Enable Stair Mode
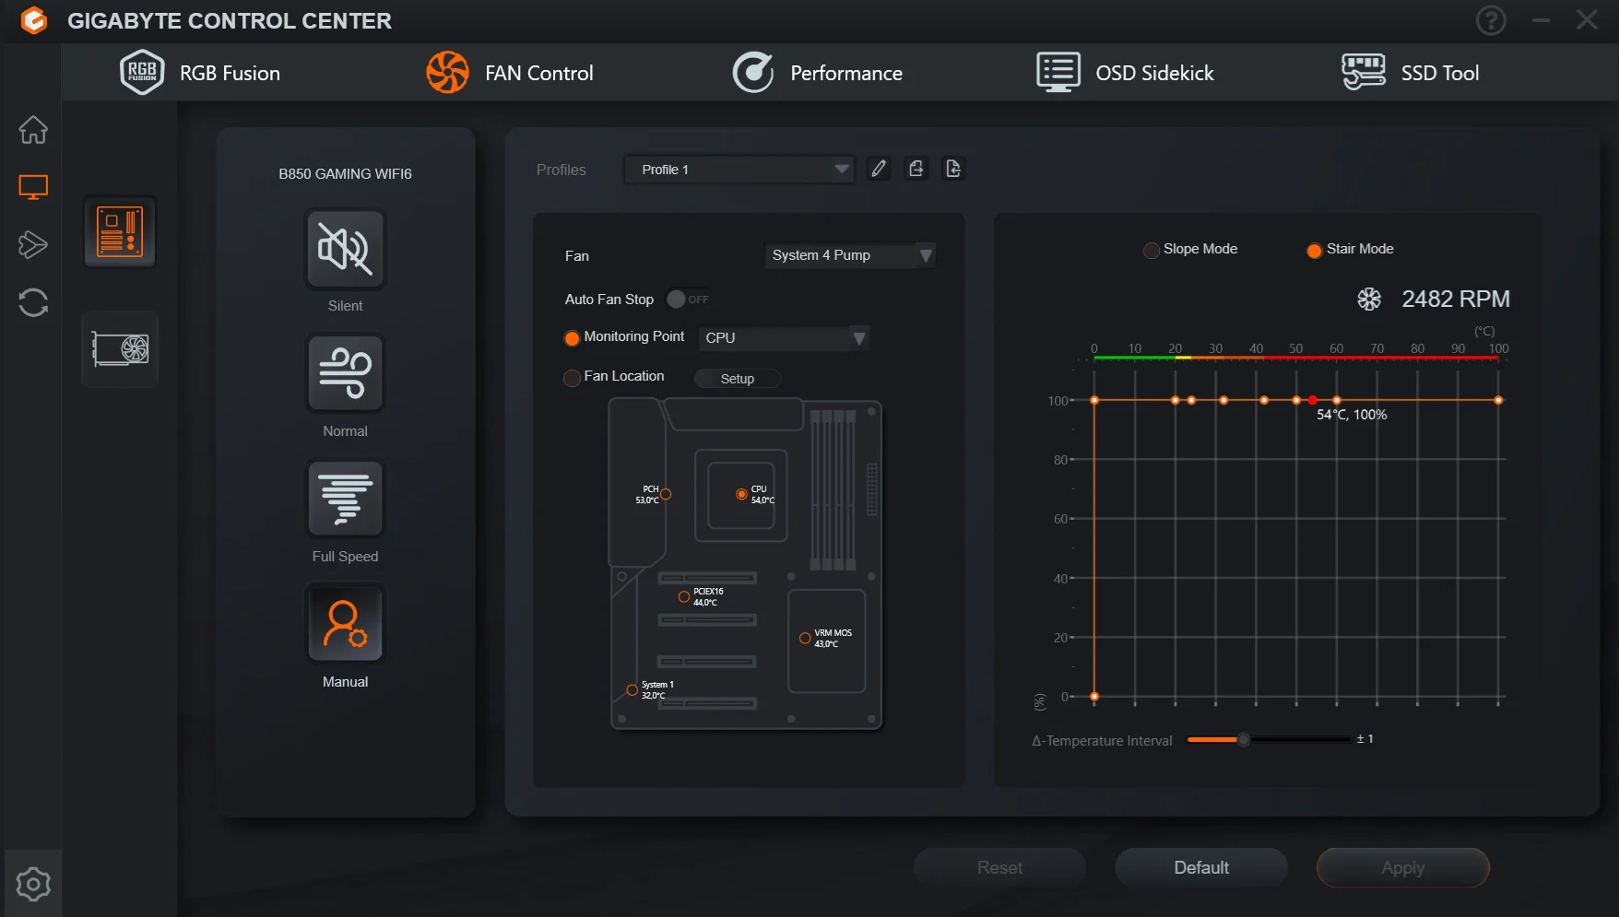The width and height of the screenshot is (1619, 917). [x=1315, y=250]
